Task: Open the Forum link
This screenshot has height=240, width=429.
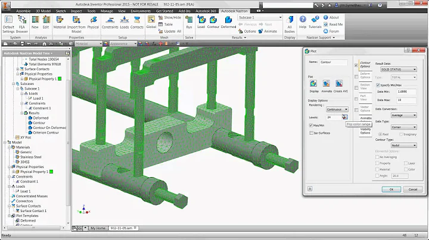Action: coord(331,31)
